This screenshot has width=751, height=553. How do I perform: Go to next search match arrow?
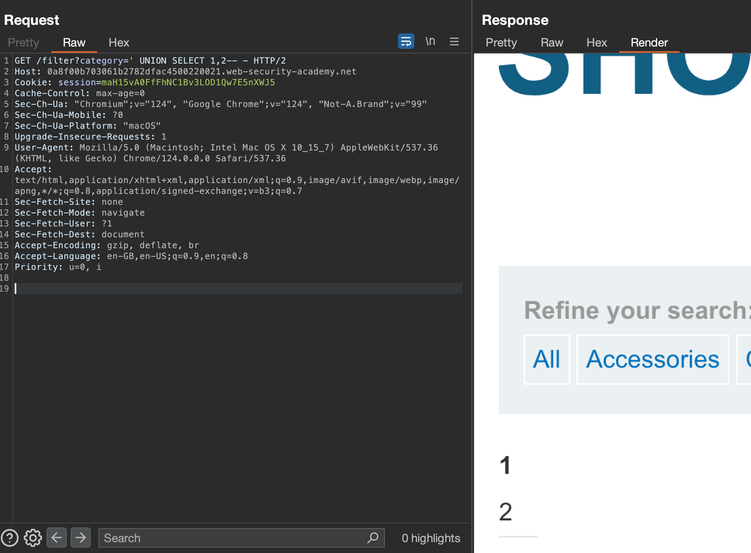tap(81, 537)
